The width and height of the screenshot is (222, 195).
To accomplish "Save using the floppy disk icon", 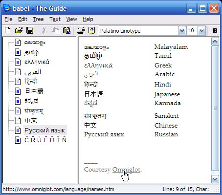I will 30,30.
